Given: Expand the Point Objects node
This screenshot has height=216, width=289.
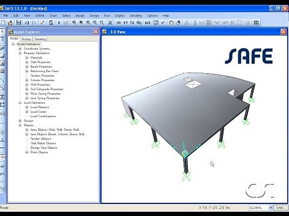Looking at the screenshot, I should pyautogui.click(x=26, y=152).
